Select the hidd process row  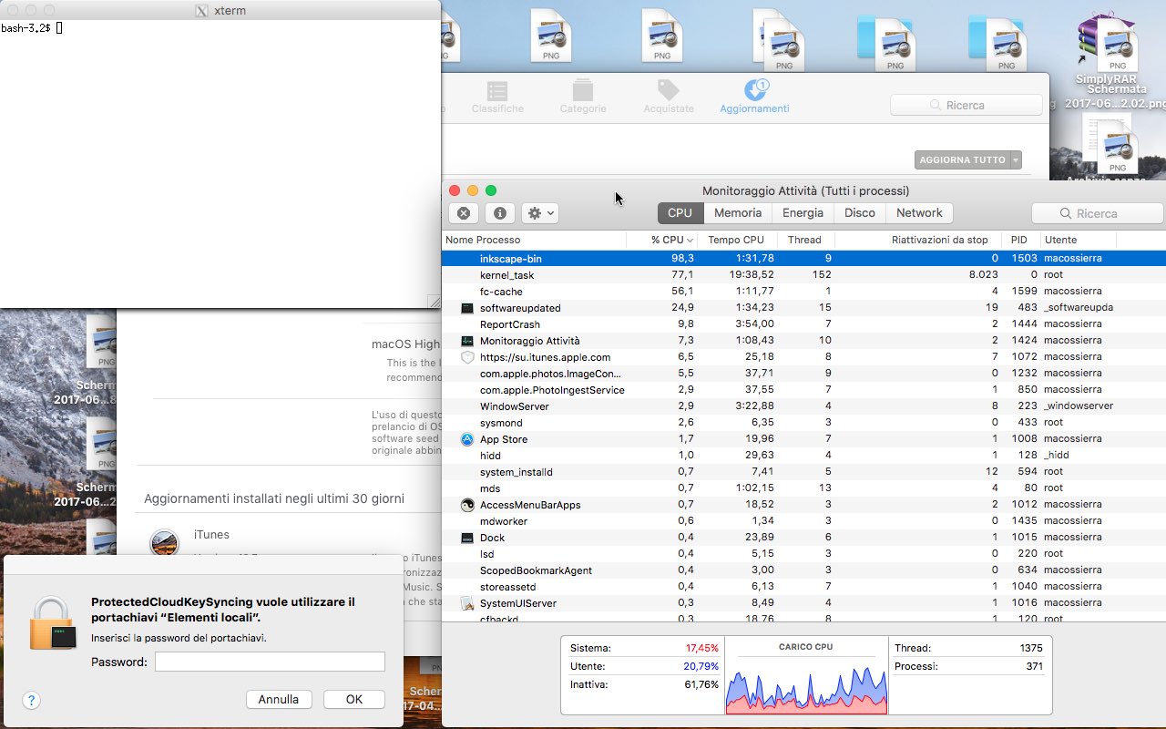point(803,456)
